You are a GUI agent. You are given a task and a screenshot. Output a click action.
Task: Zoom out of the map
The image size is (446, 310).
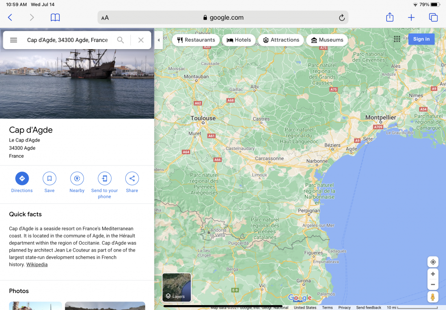click(x=433, y=285)
